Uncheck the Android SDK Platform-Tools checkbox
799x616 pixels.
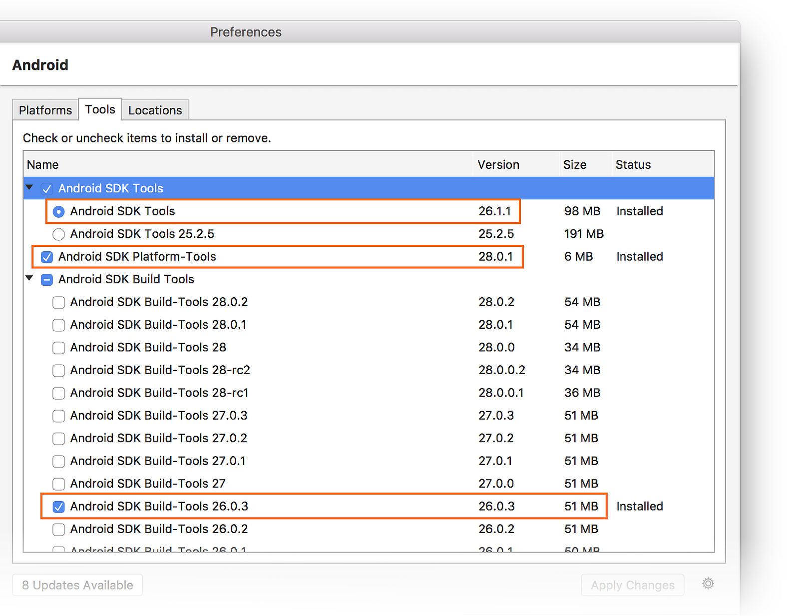(x=46, y=257)
